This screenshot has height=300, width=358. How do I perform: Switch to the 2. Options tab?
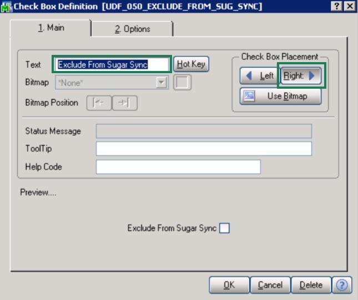132,29
